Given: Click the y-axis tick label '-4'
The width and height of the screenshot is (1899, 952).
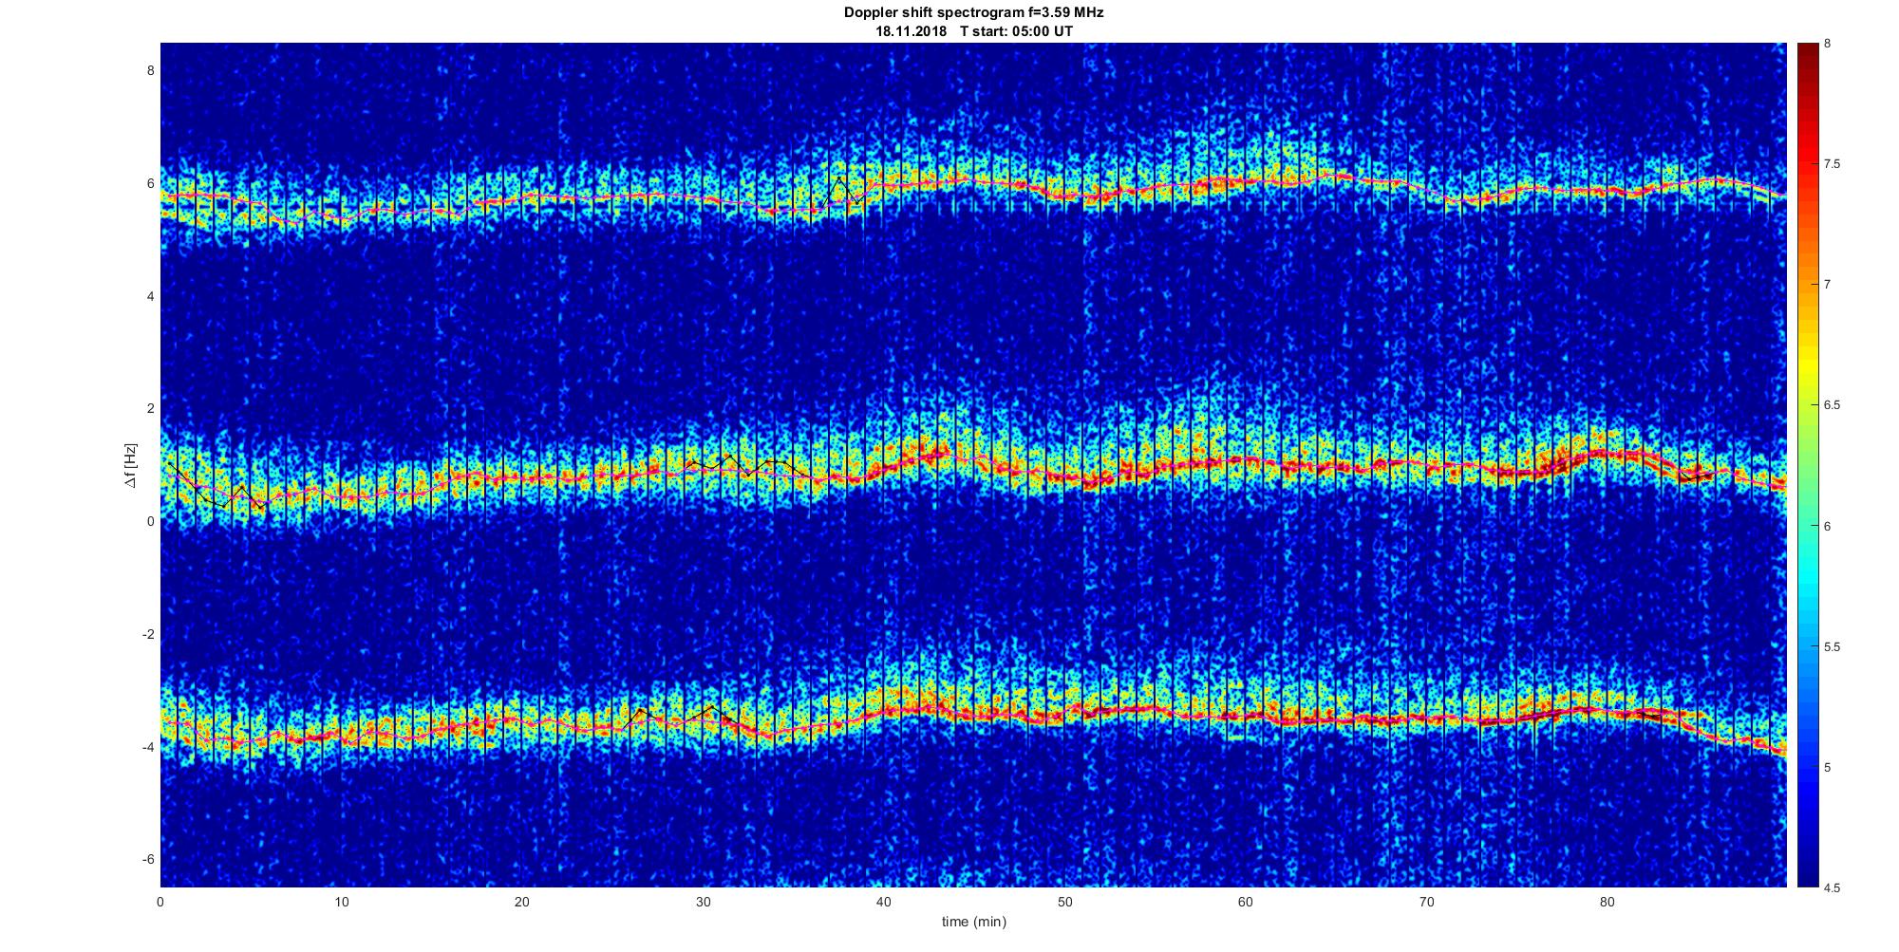Looking at the screenshot, I should pos(147,747).
